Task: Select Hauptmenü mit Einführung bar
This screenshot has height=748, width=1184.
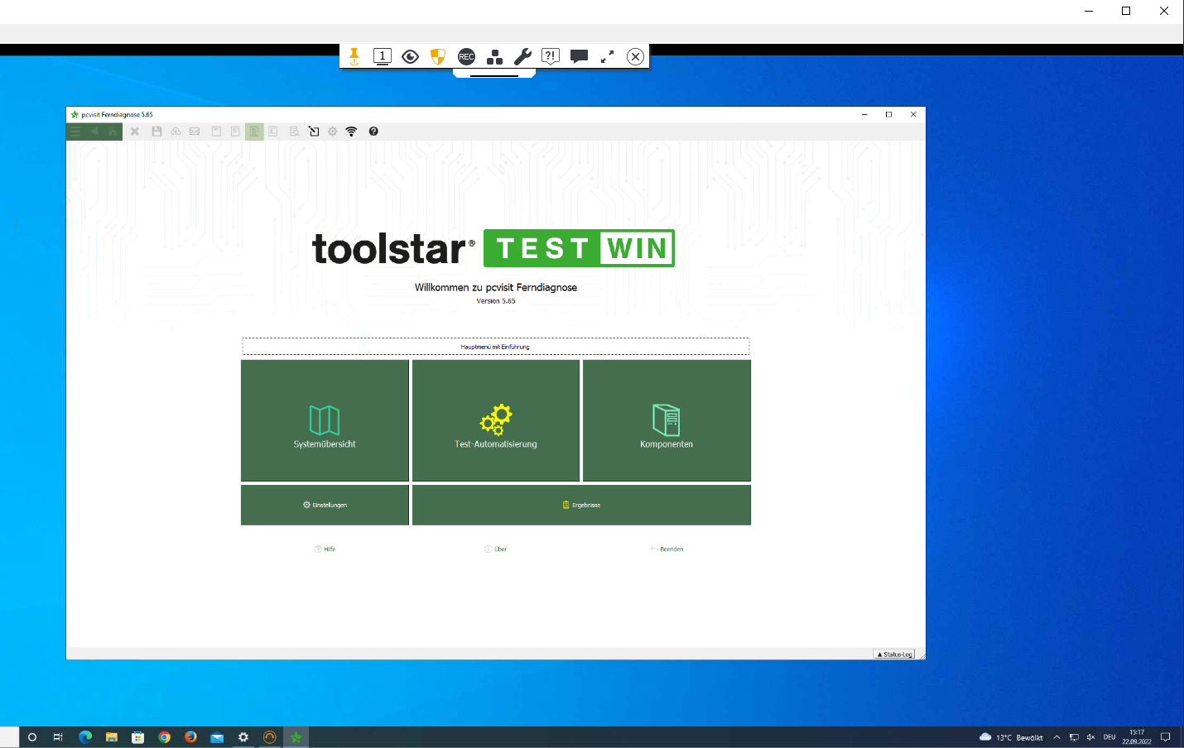Action: coord(495,347)
